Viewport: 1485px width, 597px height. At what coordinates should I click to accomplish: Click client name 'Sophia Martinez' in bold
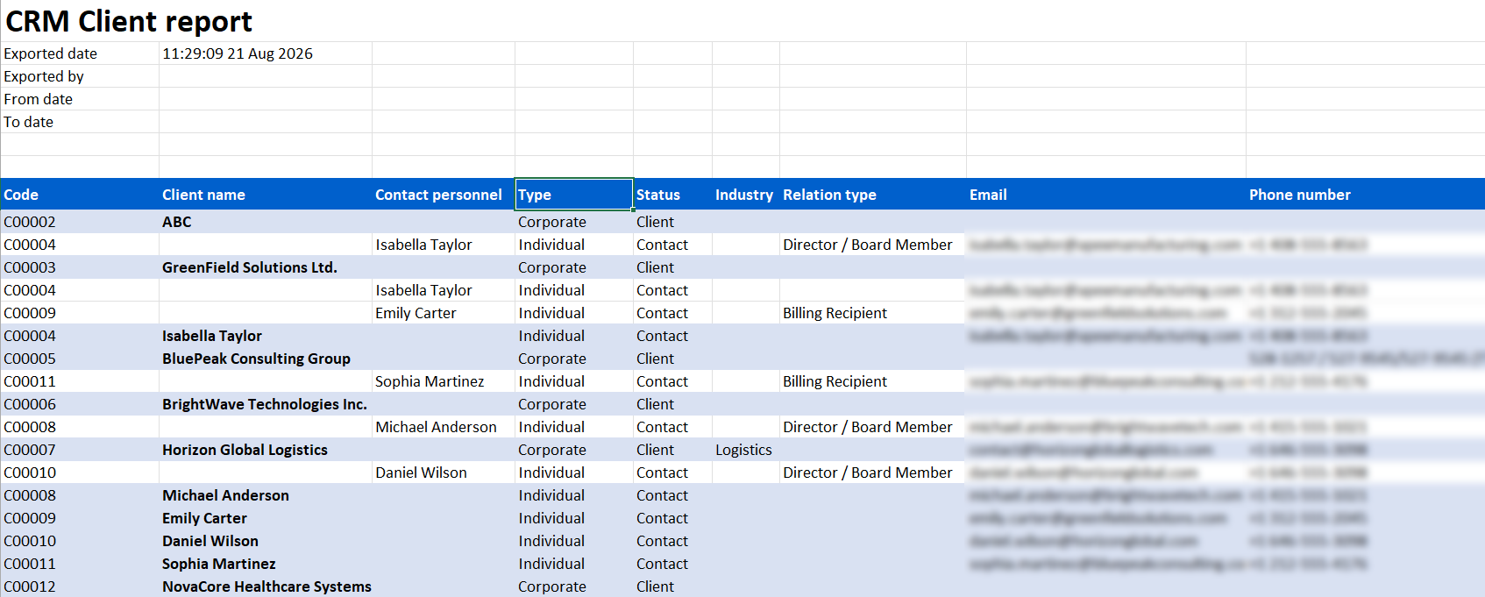(219, 564)
